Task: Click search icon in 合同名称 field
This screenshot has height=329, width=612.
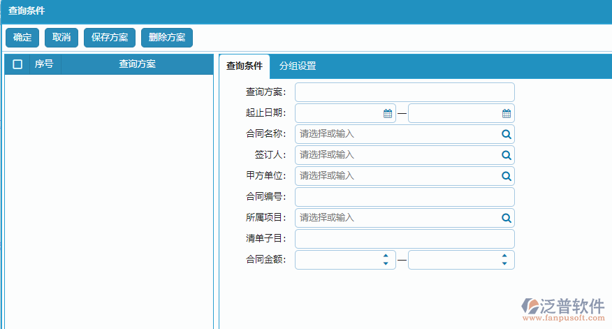Action: click(507, 134)
